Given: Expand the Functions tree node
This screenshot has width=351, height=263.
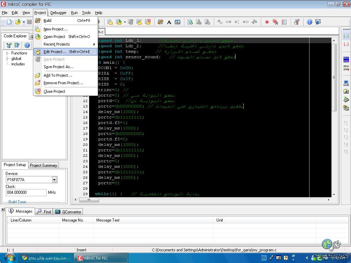Looking at the screenshot, I should click(8, 53).
